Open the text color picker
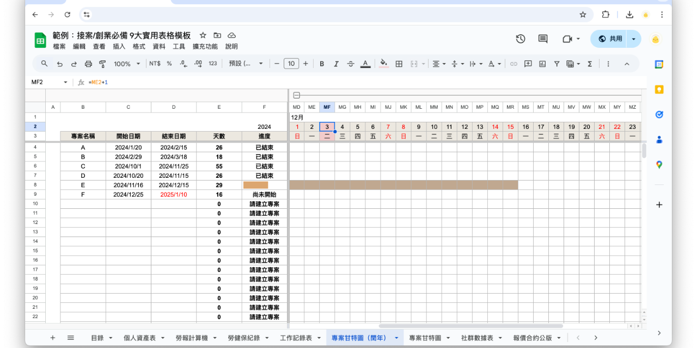The width and height of the screenshot is (697, 348). click(365, 64)
